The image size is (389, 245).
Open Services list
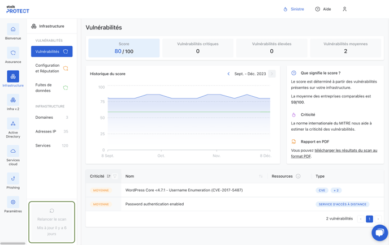tap(51, 146)
